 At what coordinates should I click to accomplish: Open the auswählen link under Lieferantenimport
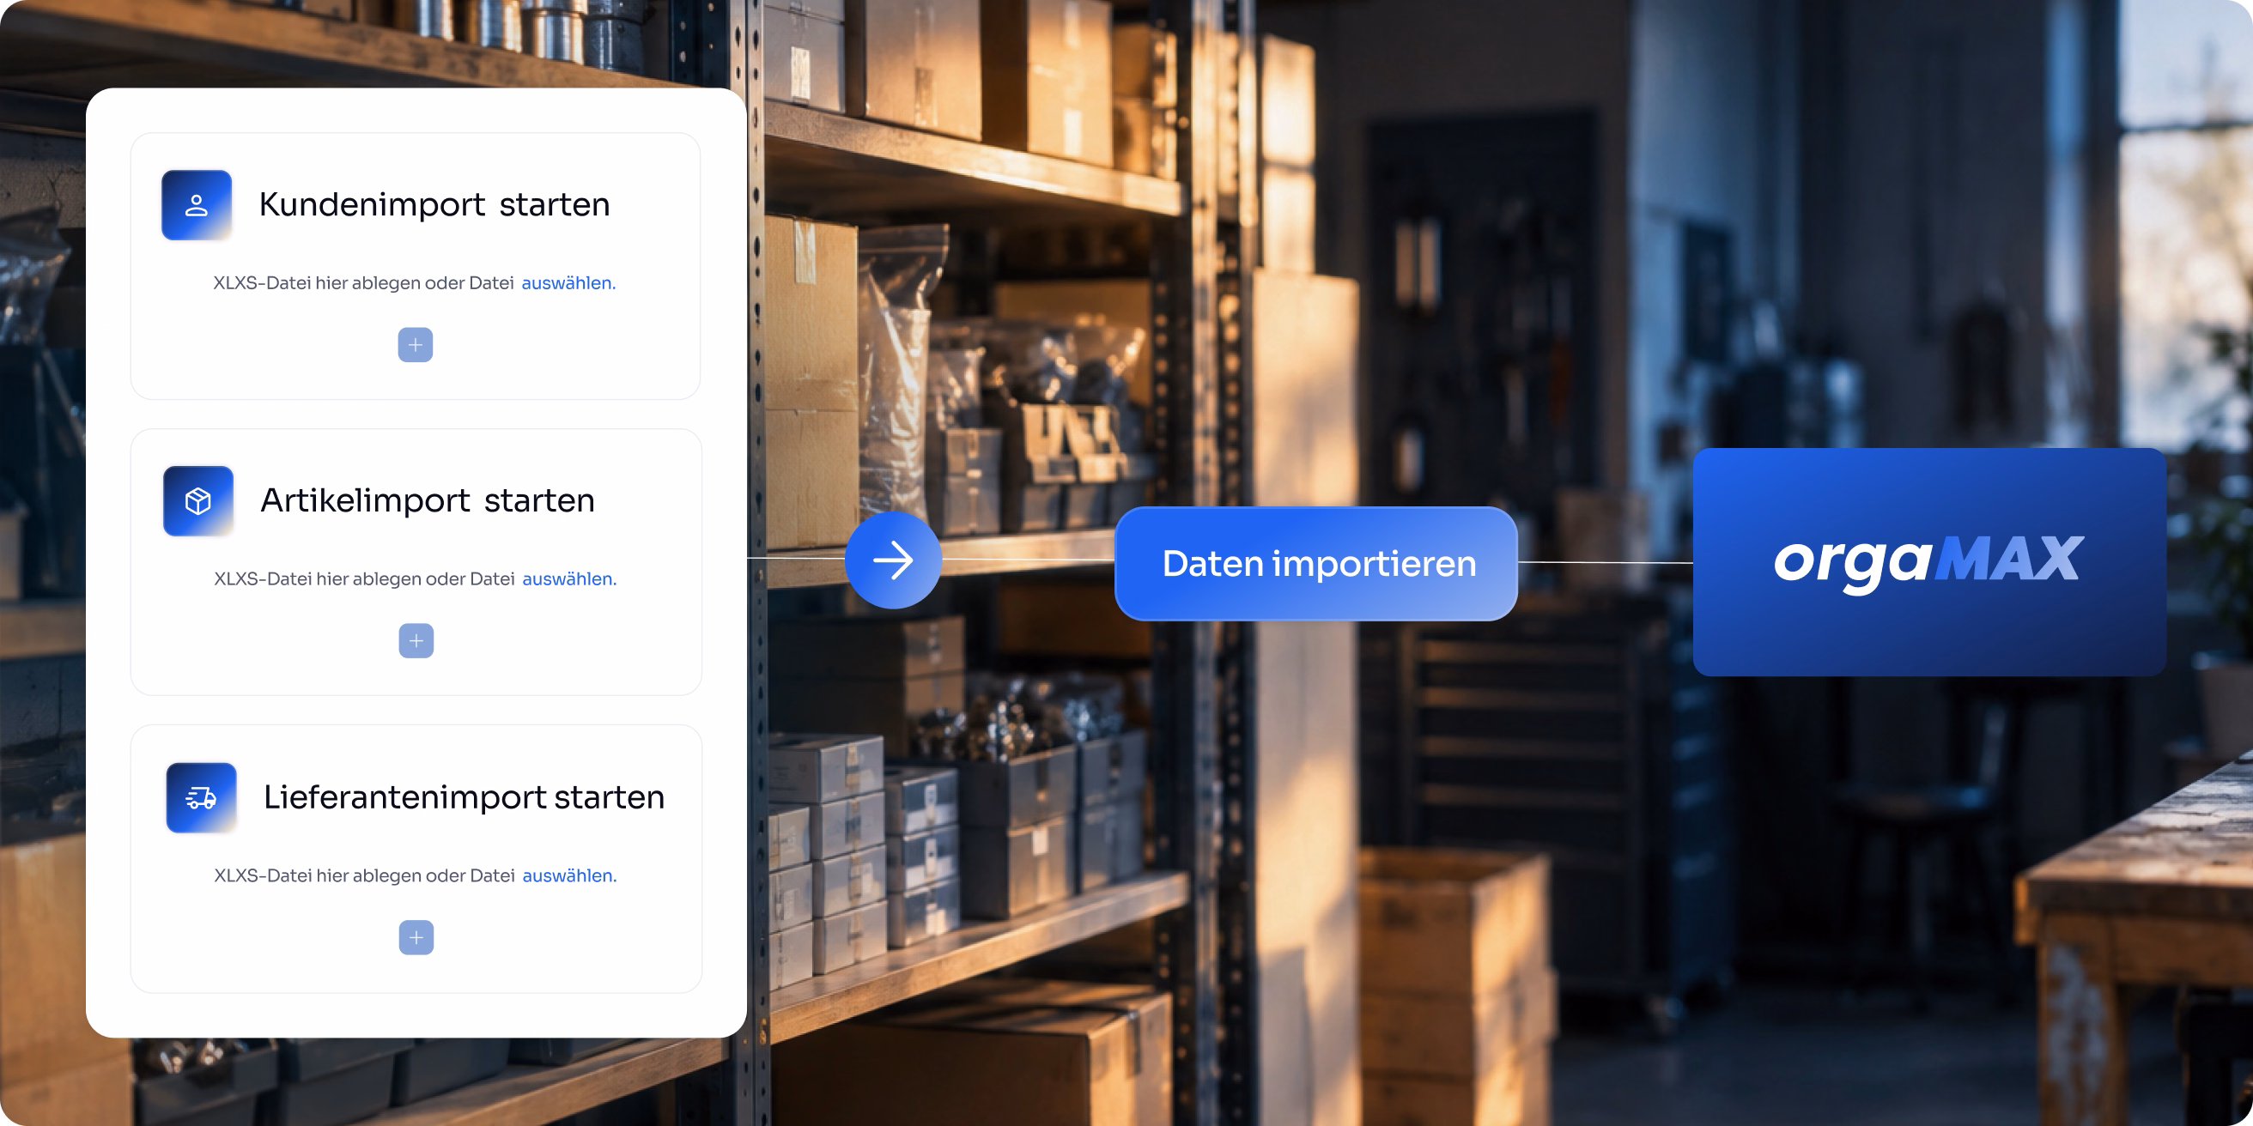tap(569, 875)
